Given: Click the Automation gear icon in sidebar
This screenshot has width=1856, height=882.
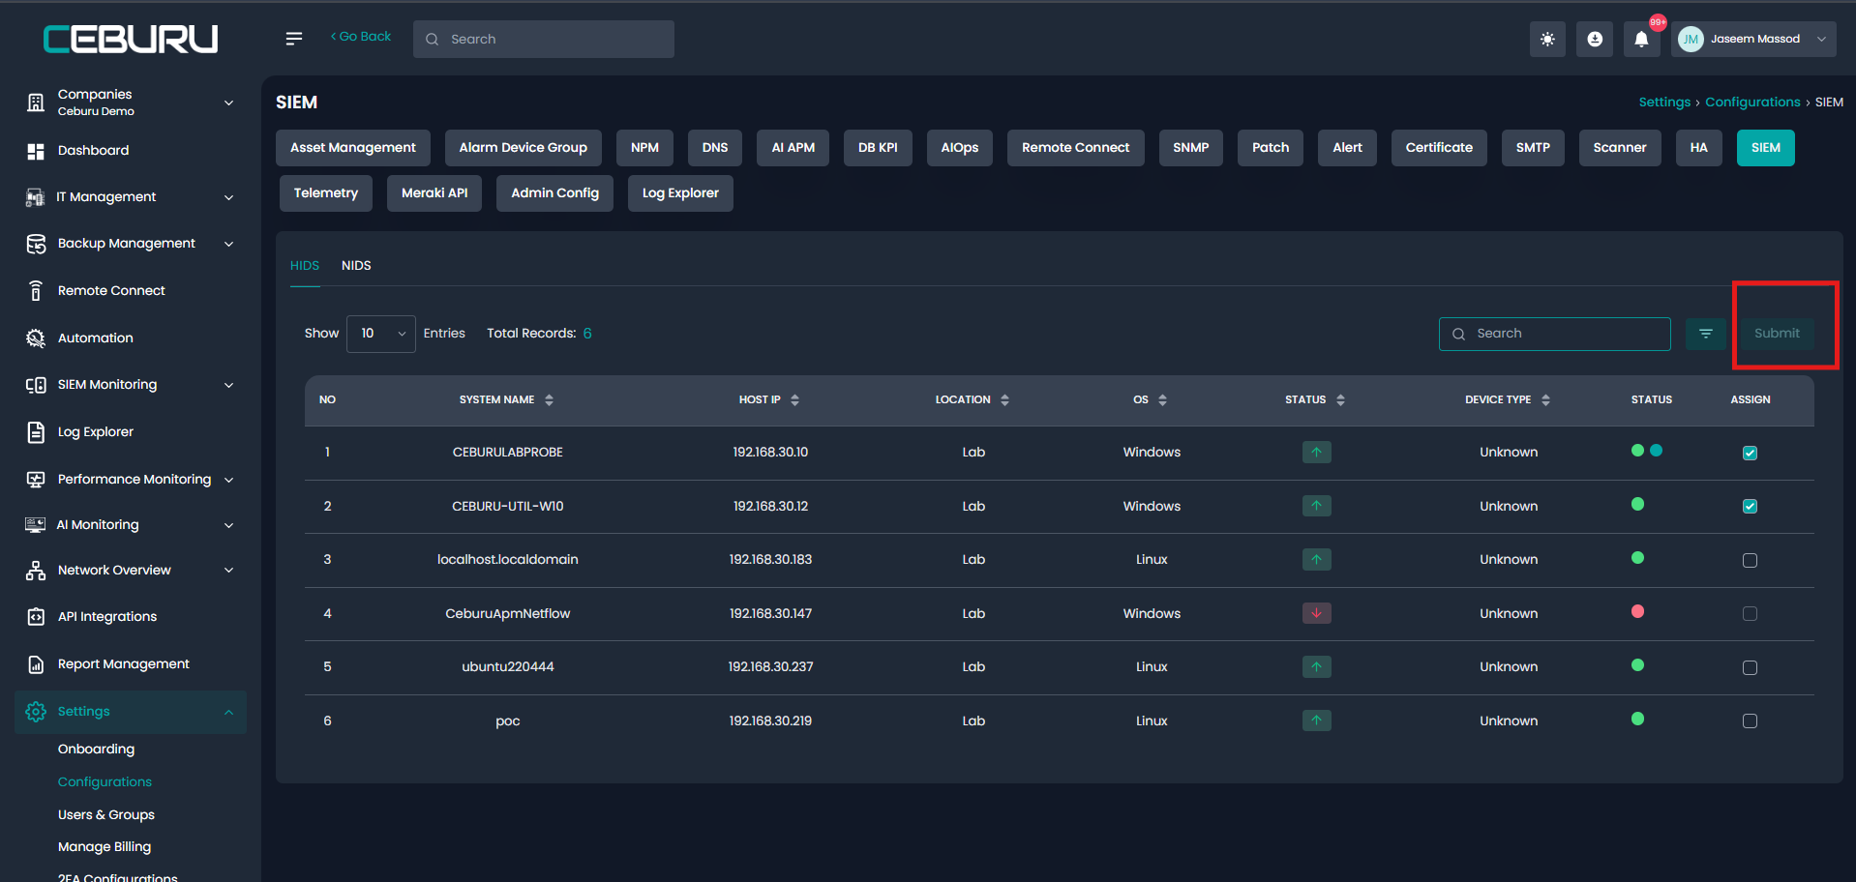Looking at the screenshot, I should (x=36, y=338).
